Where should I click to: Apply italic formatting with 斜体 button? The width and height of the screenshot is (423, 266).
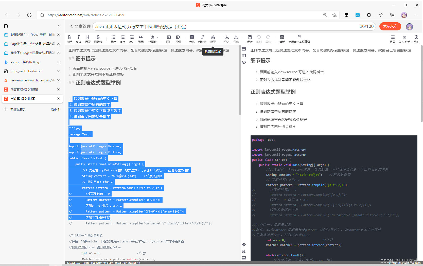(x=79, y=39)
